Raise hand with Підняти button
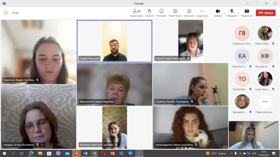Viewport: 280px width, 157px height. pyautogui.click(x=150, y=13)
